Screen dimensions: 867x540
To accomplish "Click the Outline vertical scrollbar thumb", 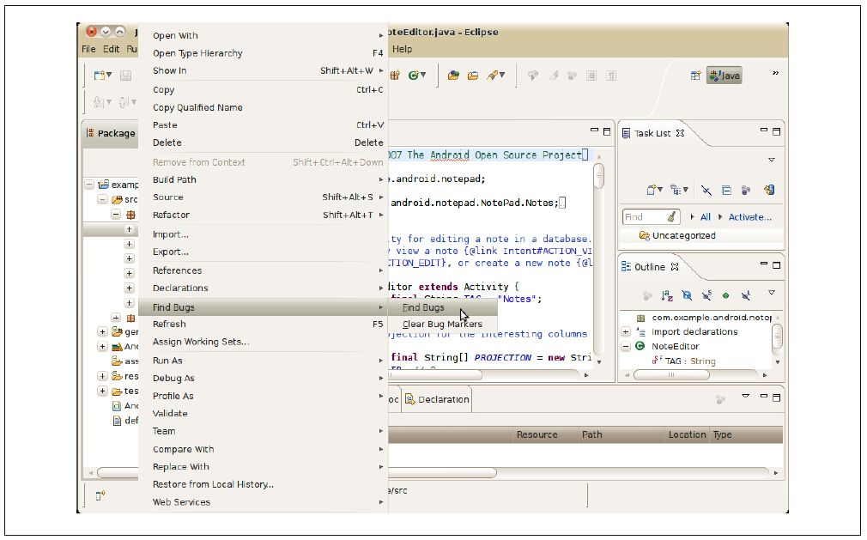I will coord(778,336).
